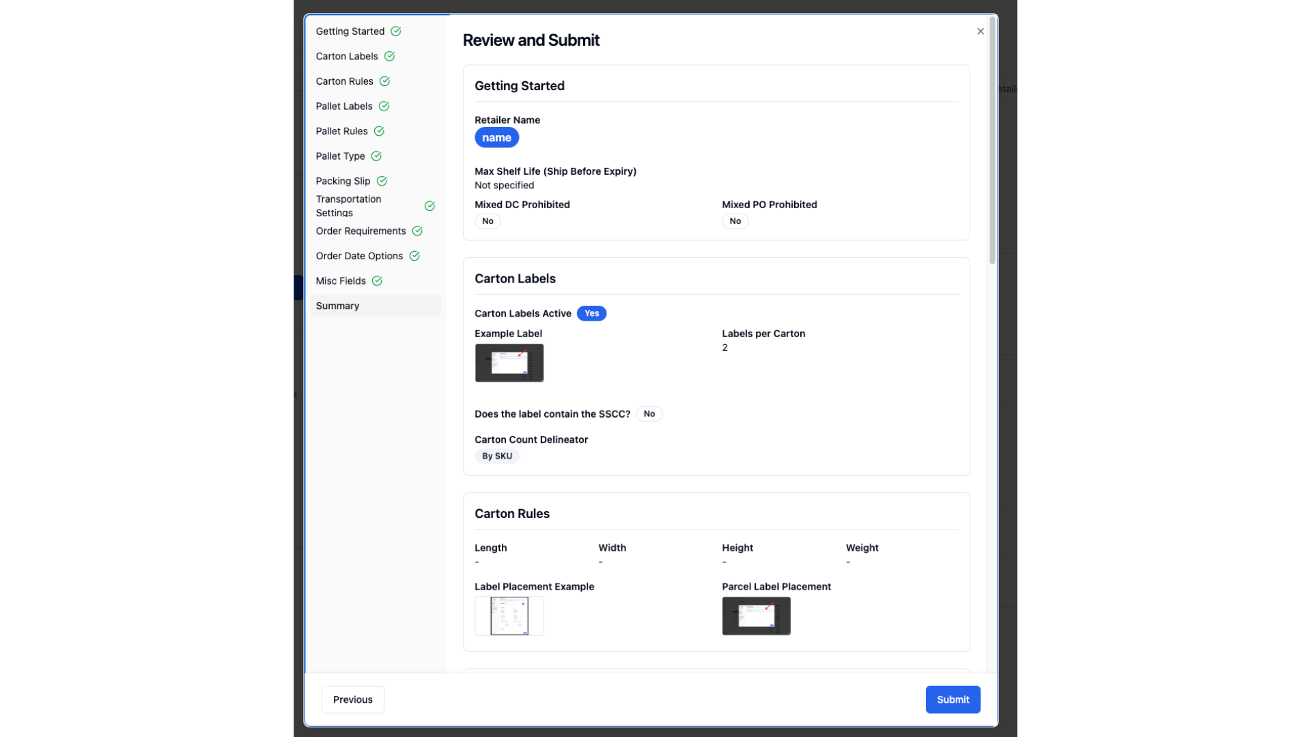Image resolution: width=1311 pixels, height=737 pixels.
Task: Click the Getting Started completed checkmark icon
Action: [x=396, y=31]
